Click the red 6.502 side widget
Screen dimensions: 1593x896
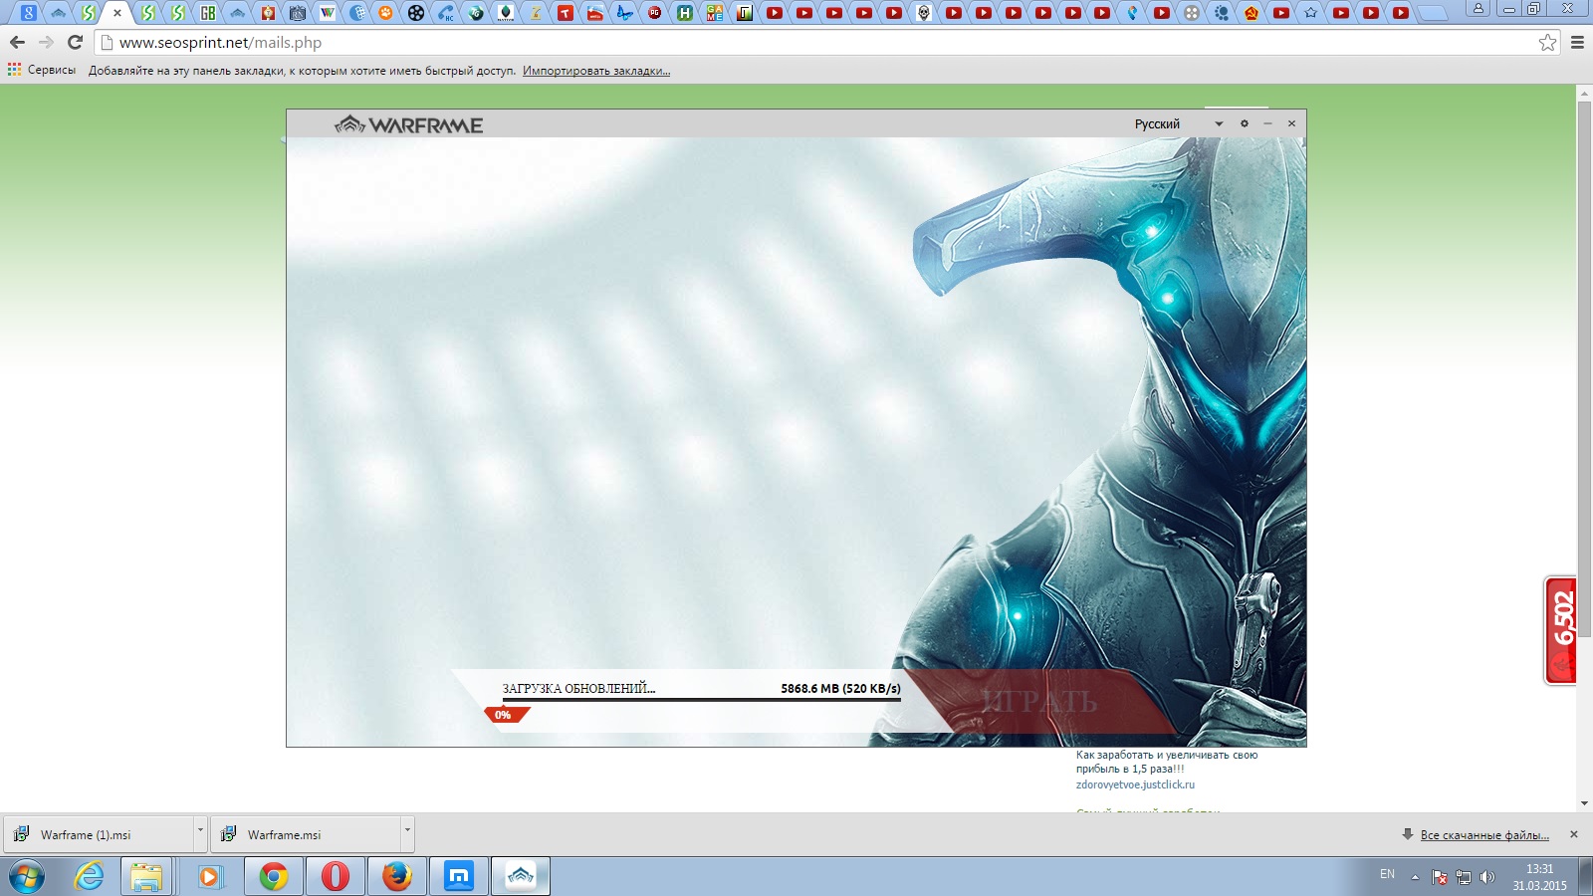(1561, 630)
